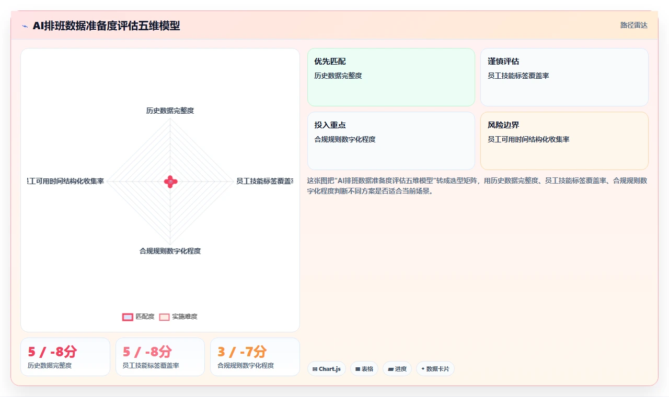Click 合规规则数字化程度 label in the score card
Image resolution: width=669 pixels, height=397 pixels.
coord(246,366)
